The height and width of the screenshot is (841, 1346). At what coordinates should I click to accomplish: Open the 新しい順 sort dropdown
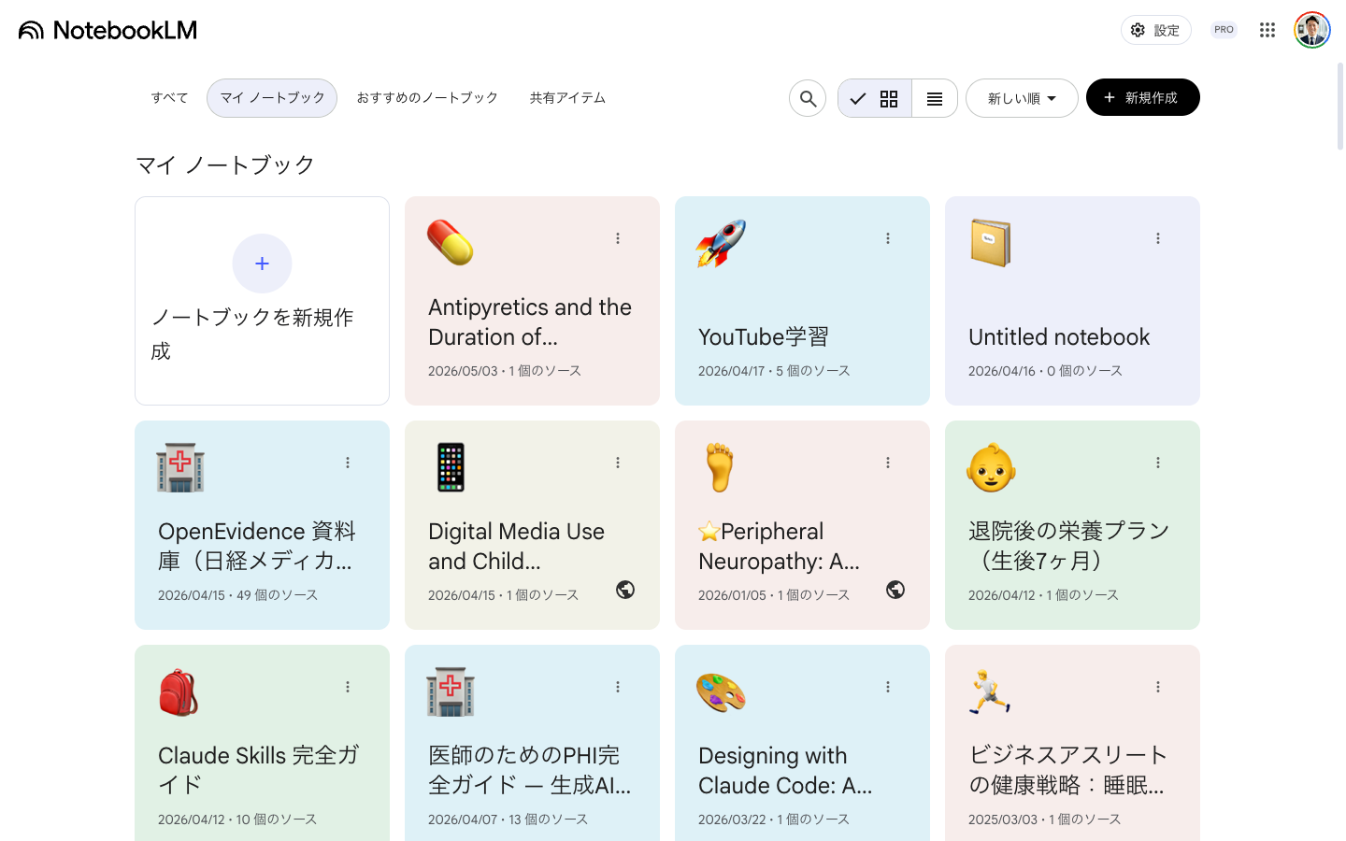tap(1022, 98)
